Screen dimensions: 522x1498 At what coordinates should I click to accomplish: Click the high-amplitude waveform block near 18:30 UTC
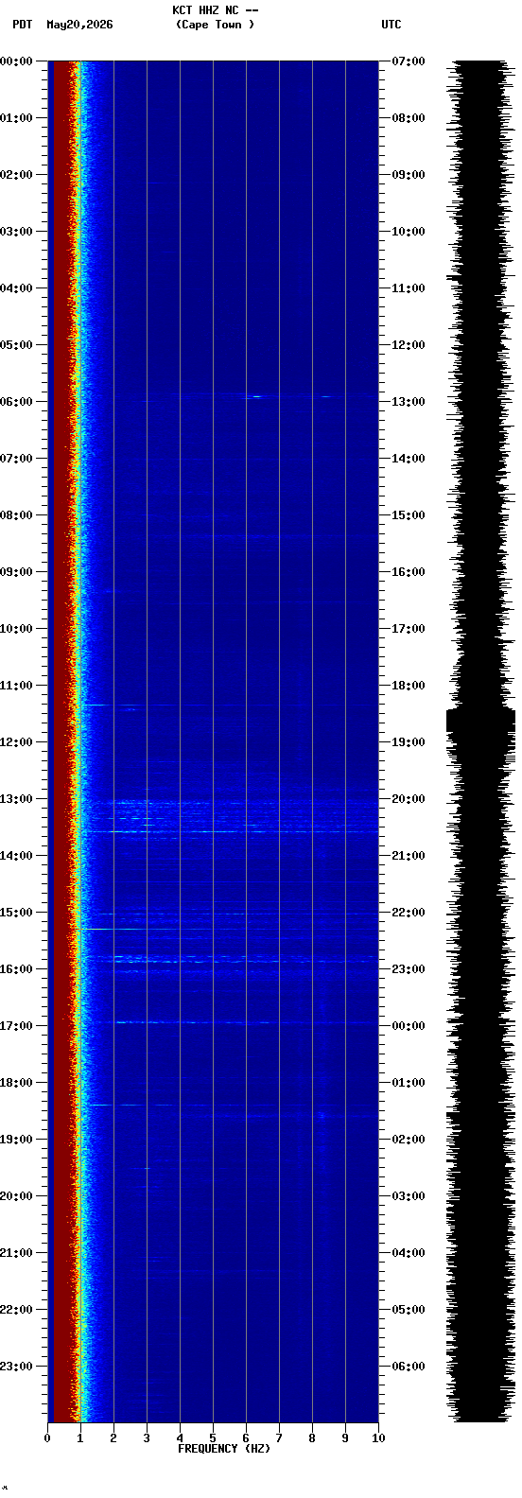click(480, 720)
